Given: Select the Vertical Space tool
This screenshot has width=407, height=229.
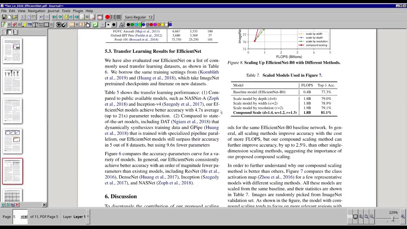Looking at the screenshot, I should coord(82,24).
